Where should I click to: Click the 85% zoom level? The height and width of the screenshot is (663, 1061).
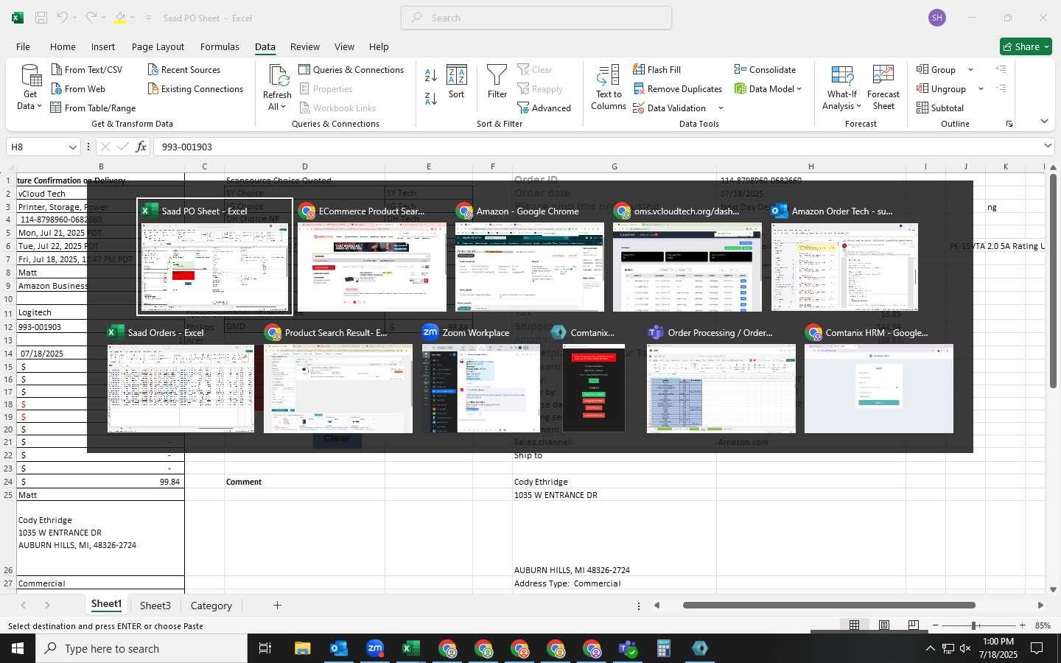tap(1043, 625)
